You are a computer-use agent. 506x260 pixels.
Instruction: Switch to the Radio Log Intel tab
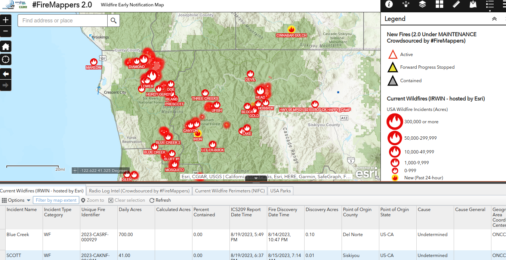pos(139,191)
